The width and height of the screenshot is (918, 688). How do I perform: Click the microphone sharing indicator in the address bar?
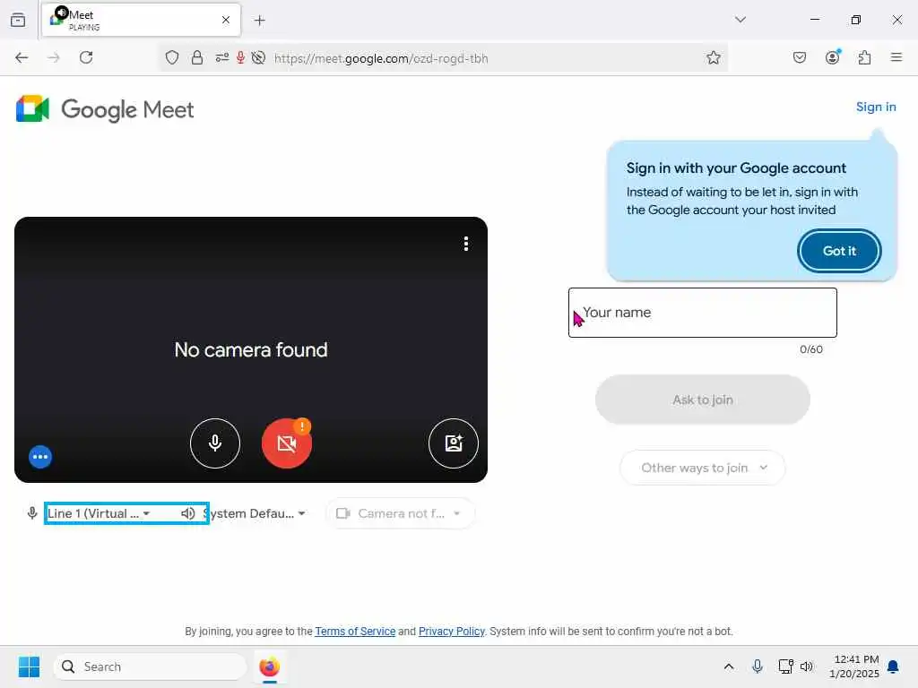(240, 57)
